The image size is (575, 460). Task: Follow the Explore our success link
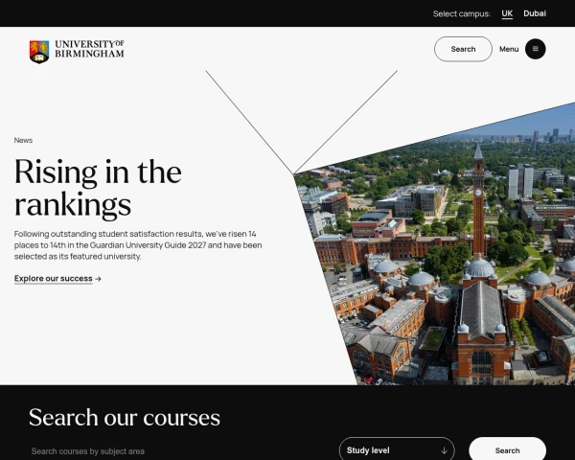pos(53,279)
